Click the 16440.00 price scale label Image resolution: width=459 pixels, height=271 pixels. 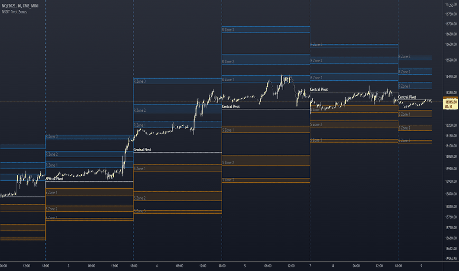(451, 76)
